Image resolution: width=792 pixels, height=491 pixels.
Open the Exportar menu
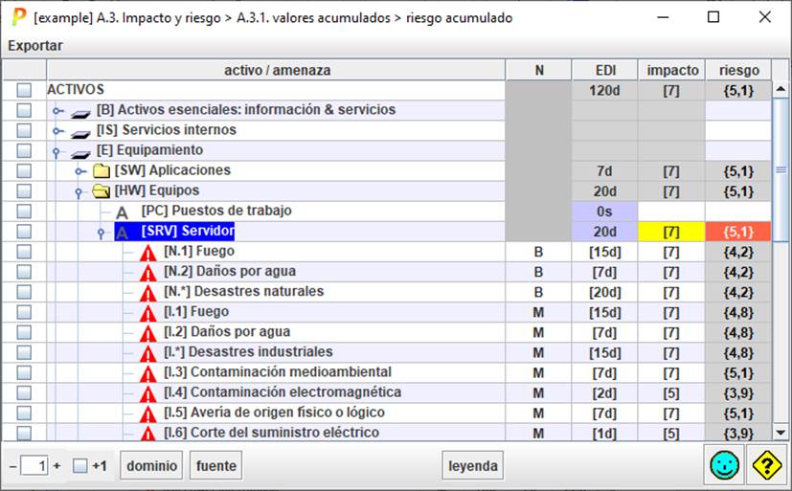(35, 45)
